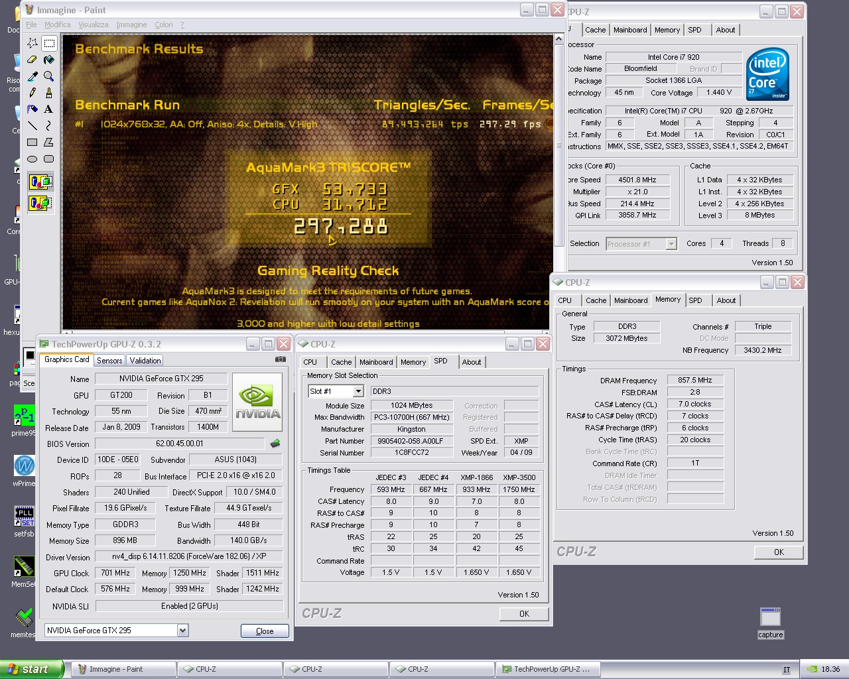The width and height of the screenshot is (849, 679).
Task: Click the NVIDIA SLI Enabled (2 GPUs) field
Action: tap(189, 606)
